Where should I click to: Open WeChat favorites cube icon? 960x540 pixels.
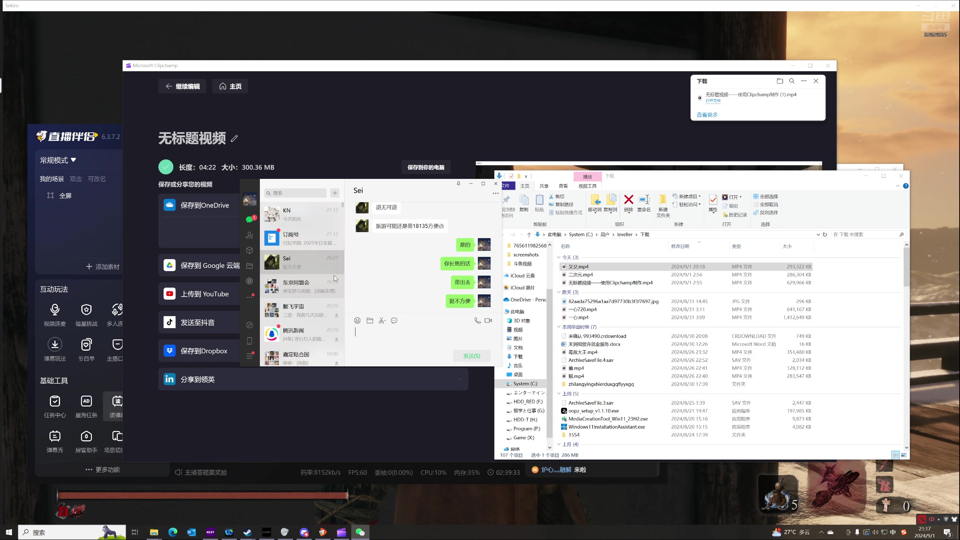249,250
